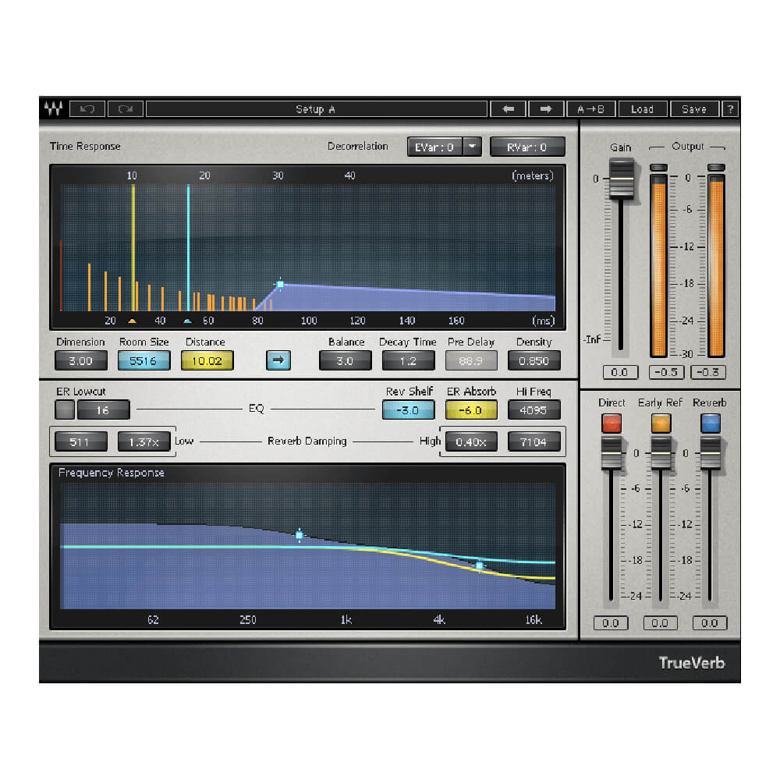Go to the next preset arrow

tap(546, 109)
